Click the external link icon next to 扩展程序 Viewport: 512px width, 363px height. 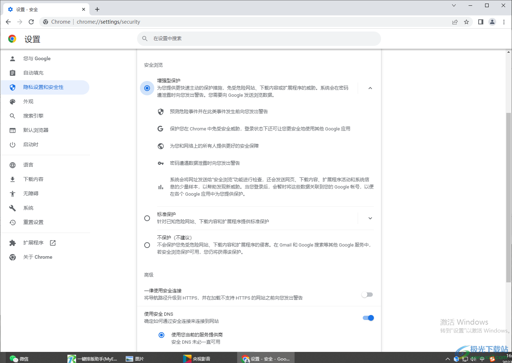tap(53, 243)
